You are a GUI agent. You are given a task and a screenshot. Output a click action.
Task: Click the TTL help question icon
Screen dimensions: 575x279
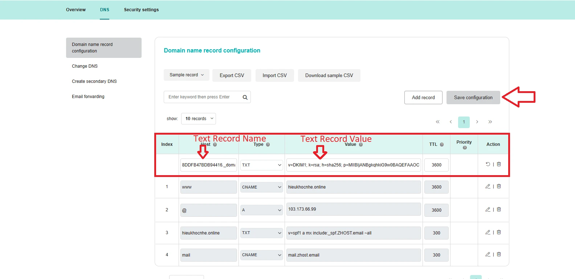point(442,144)
